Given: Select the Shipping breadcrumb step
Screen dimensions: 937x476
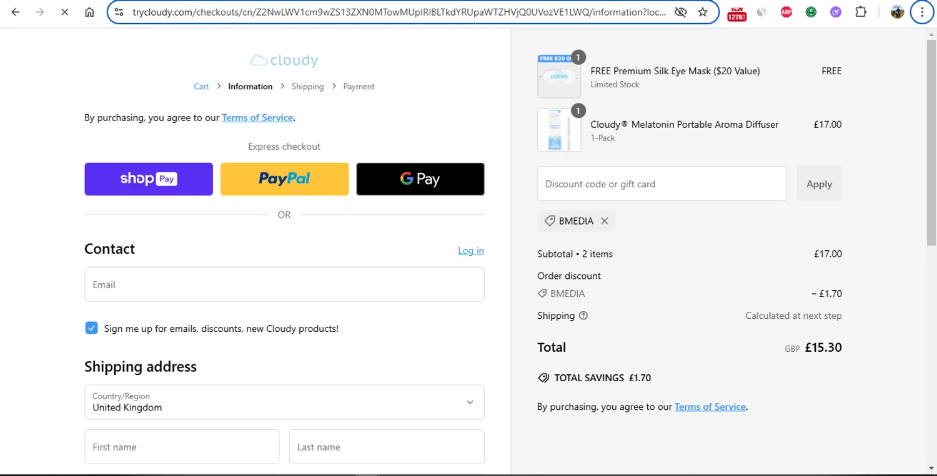Looking at the screenshot, I should 307,87.
